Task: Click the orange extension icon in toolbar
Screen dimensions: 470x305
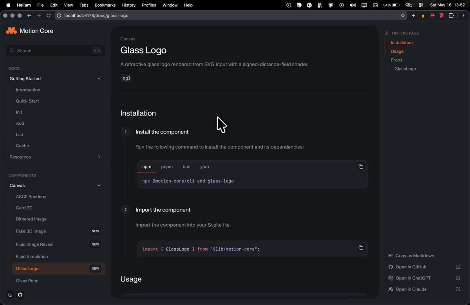Action: coord(423,16)
